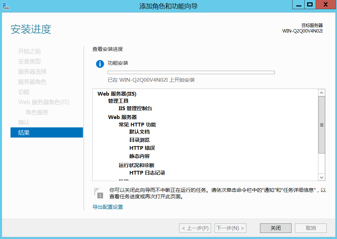Image resolution: width=337 pixels, height=239 pixels.
Task: Click the HTTP 日志记录 entry
Action: 147,173
